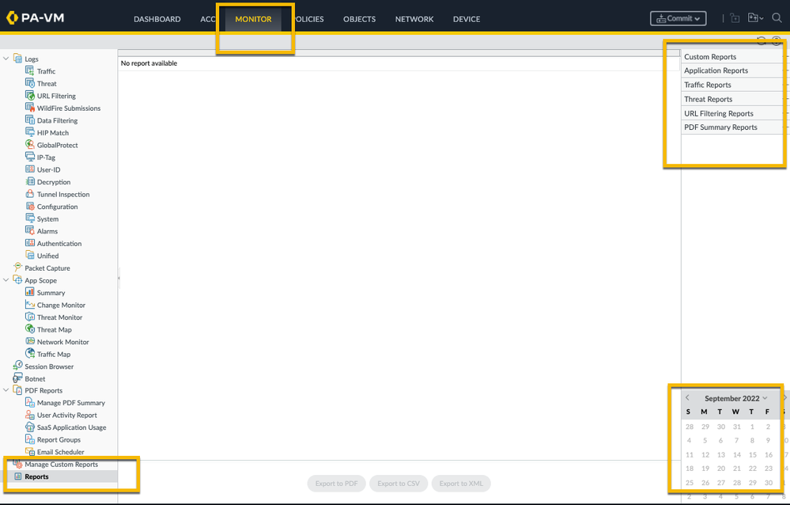Click the Authentication log icon
The height and width of the screenshot is (505, 790).
(x=30, y=243)
